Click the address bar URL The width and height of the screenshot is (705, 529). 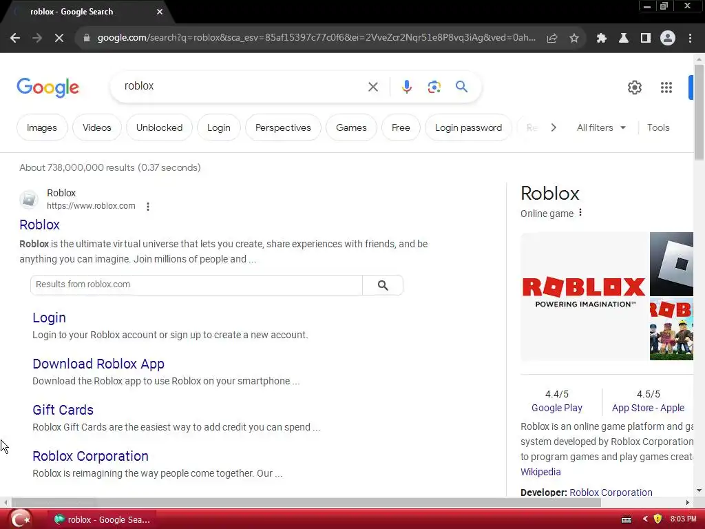tap(316, 38)
